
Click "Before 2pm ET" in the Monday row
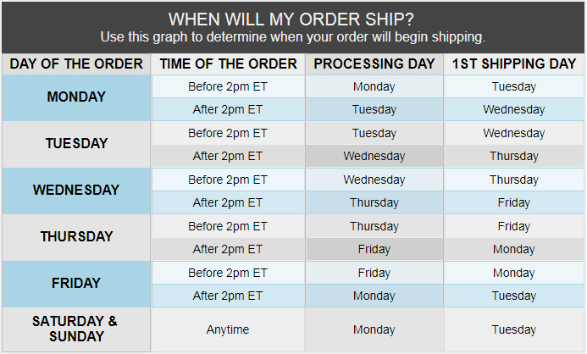[228, 86]
